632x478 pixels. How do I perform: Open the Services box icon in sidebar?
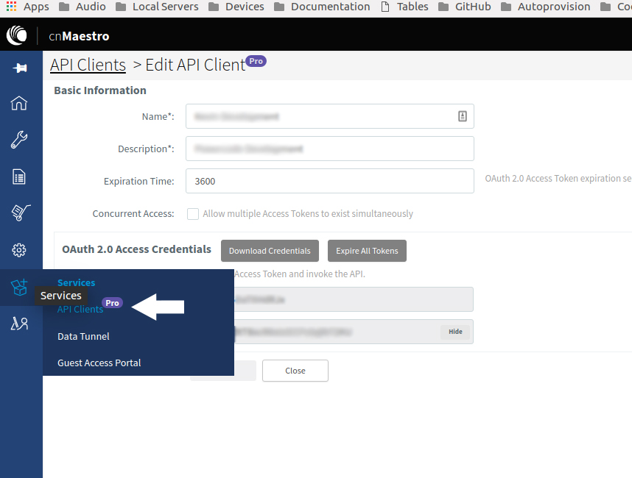coord(19,288)
